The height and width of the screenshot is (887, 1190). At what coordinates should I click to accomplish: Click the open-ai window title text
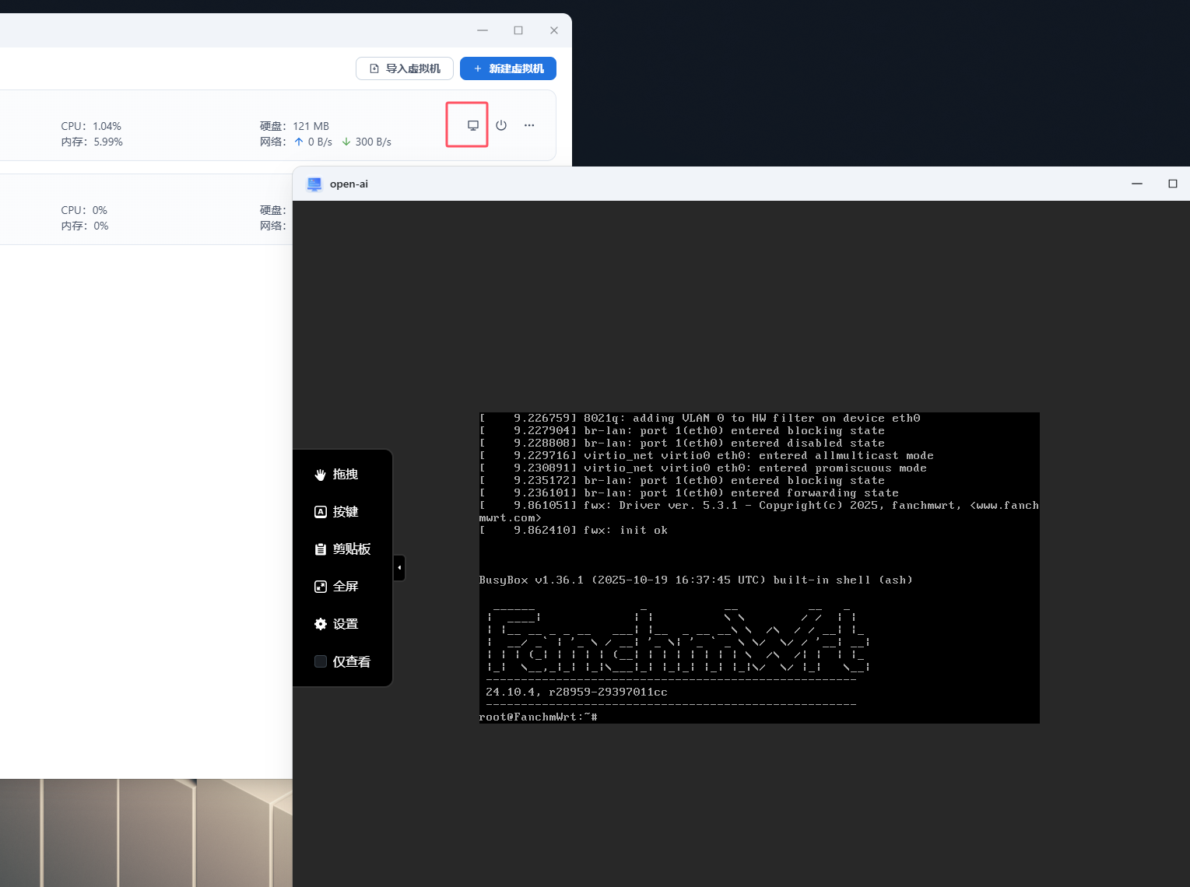[x=349, y=184]
